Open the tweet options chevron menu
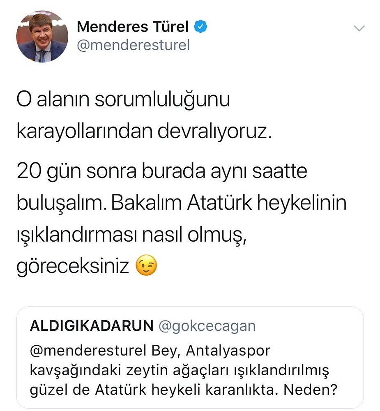The height and width of the screenshot is (411, 380). pyautogui.click(x=359, y=28)
